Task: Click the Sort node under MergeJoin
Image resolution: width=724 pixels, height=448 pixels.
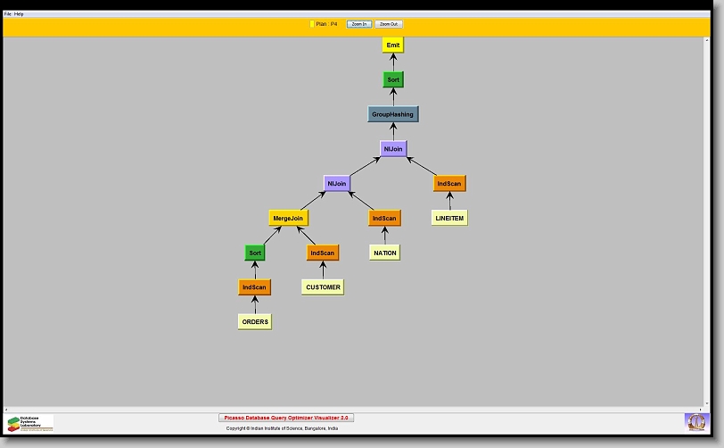Action: pos(255,253)
